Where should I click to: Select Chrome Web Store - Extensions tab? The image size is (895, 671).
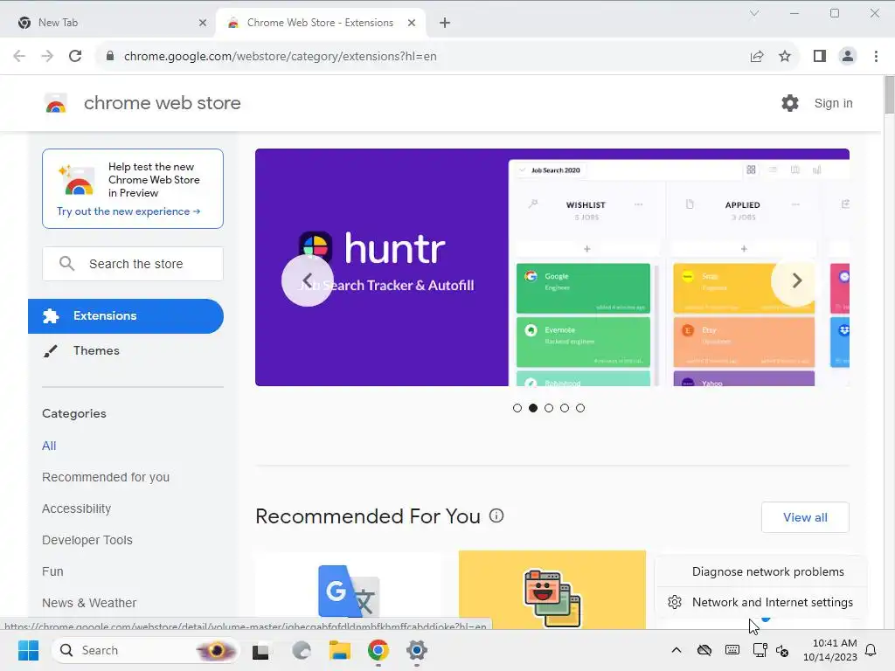tap(320, 23)
